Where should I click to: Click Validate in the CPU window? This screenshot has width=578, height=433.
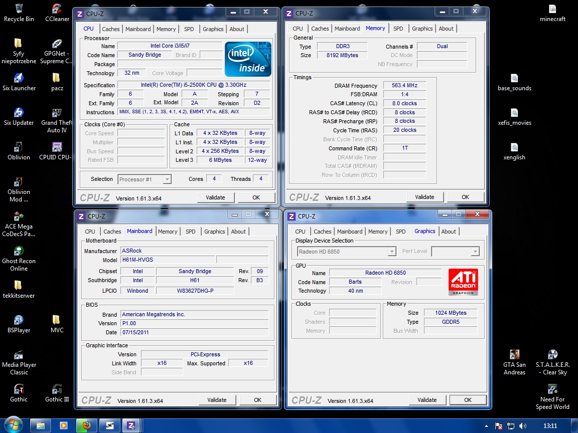pos(215,197)
